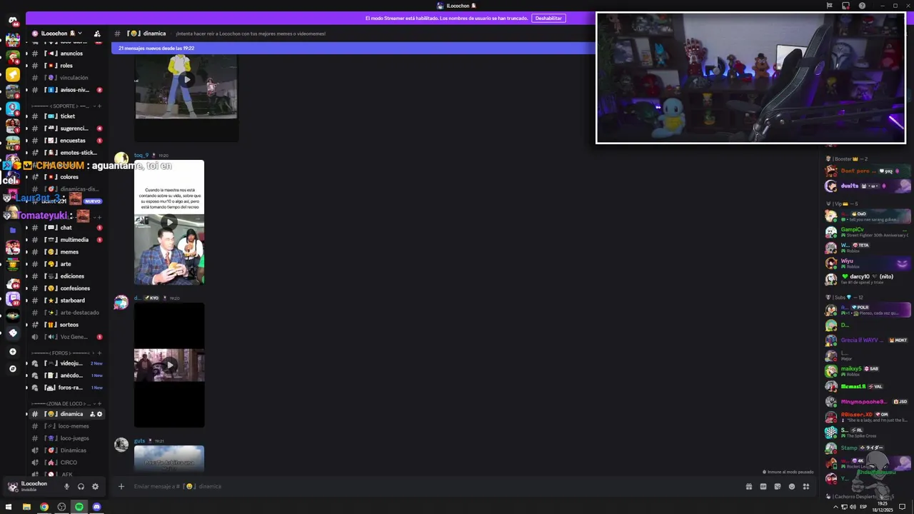914x514 pixels.
Task: Open member GampiCv profile in member list
Action: pos(868,232)
